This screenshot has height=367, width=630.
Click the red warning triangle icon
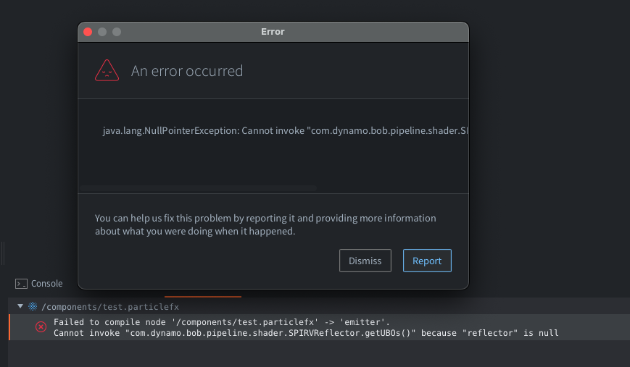click(x=107, y=71)
